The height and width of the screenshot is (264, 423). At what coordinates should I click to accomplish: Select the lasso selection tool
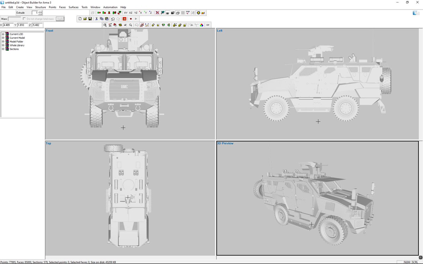pyautogui.click(x=136, y=25)
